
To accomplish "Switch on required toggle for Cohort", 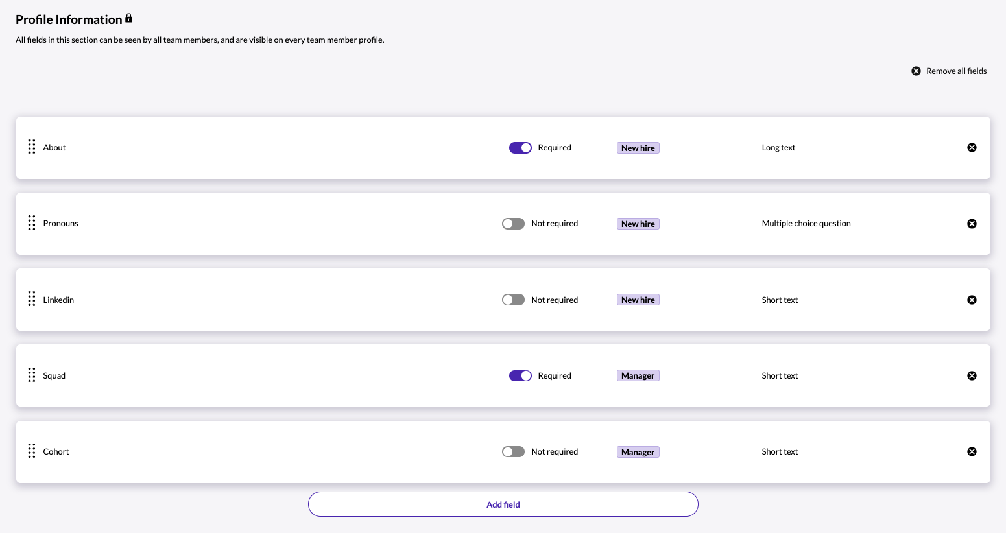I will pyautogui.click(x=513, y=452).
